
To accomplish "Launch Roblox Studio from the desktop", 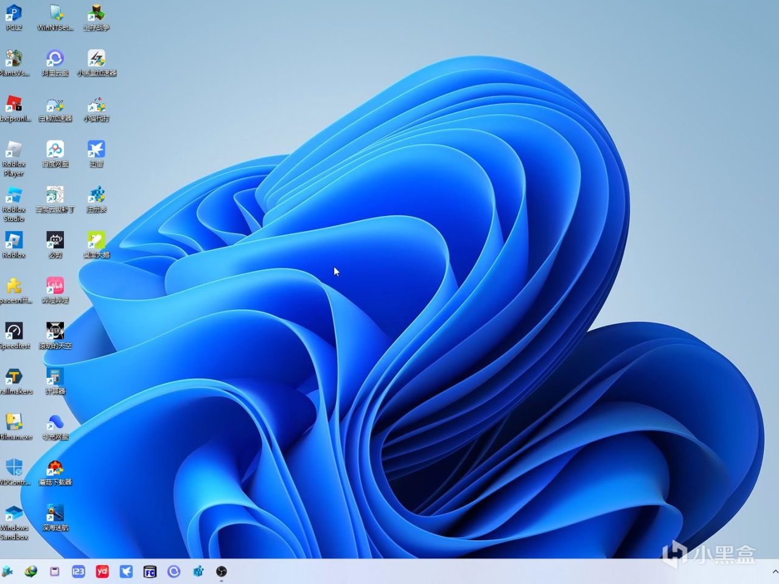I will pos(13,204).
